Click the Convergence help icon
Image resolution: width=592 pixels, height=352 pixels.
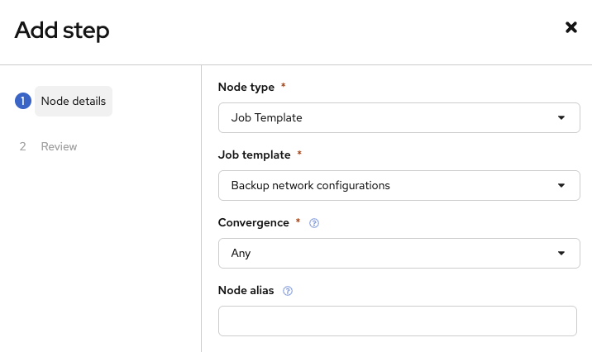313,223
